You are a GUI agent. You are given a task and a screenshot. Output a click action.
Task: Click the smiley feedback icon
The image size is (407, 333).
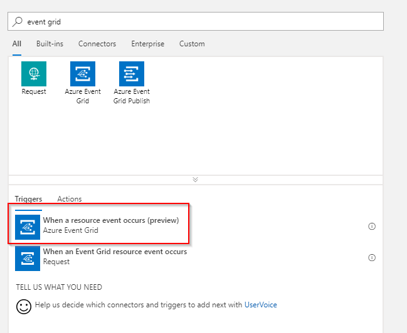[x=24, y=307]
